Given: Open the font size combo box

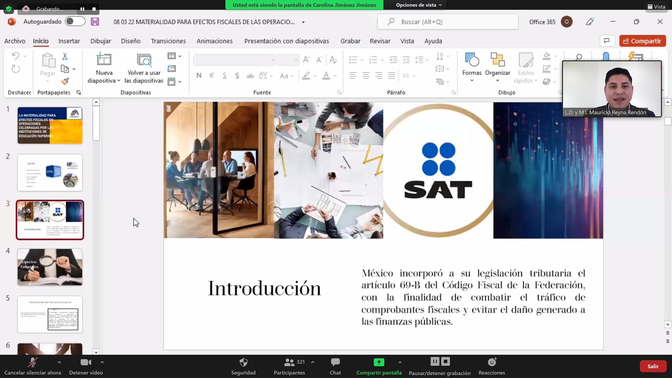Looking at the screenshot, I should coord(288,60).
